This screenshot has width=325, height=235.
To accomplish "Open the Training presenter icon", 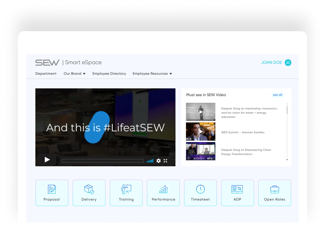I will 126,189.
